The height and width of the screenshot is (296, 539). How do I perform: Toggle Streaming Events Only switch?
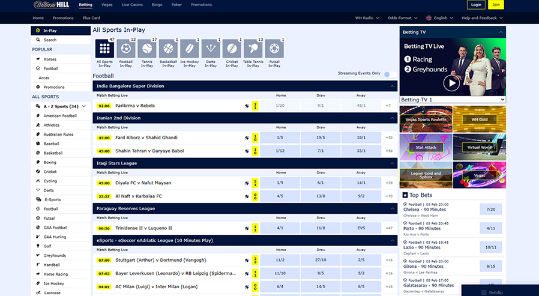[x=390, y=74]
